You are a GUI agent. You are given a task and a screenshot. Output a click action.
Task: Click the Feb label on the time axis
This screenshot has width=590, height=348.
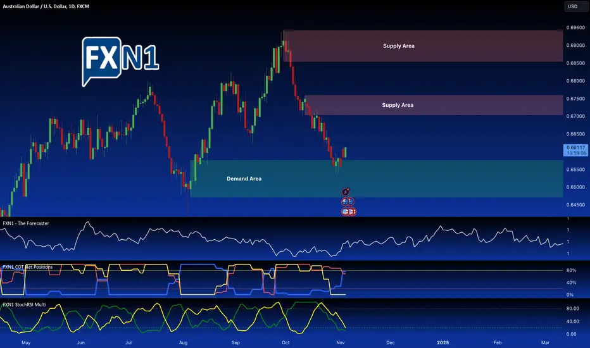pyautogui.click(x=498, y=343)
